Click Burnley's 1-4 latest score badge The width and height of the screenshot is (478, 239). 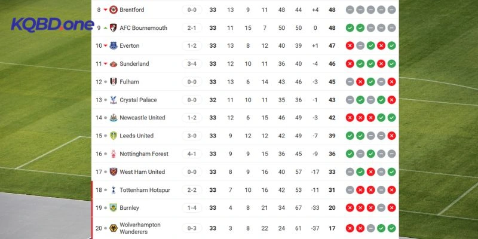192,208
